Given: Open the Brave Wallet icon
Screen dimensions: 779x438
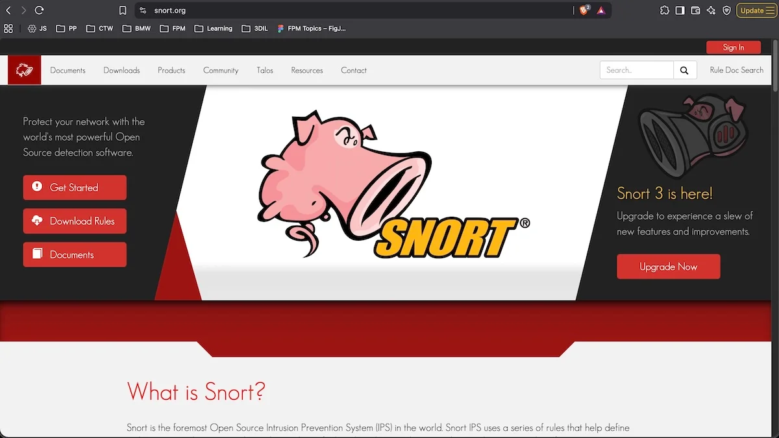Looking at the screenshot, I should pyautogui.click(x=695, y=10).
